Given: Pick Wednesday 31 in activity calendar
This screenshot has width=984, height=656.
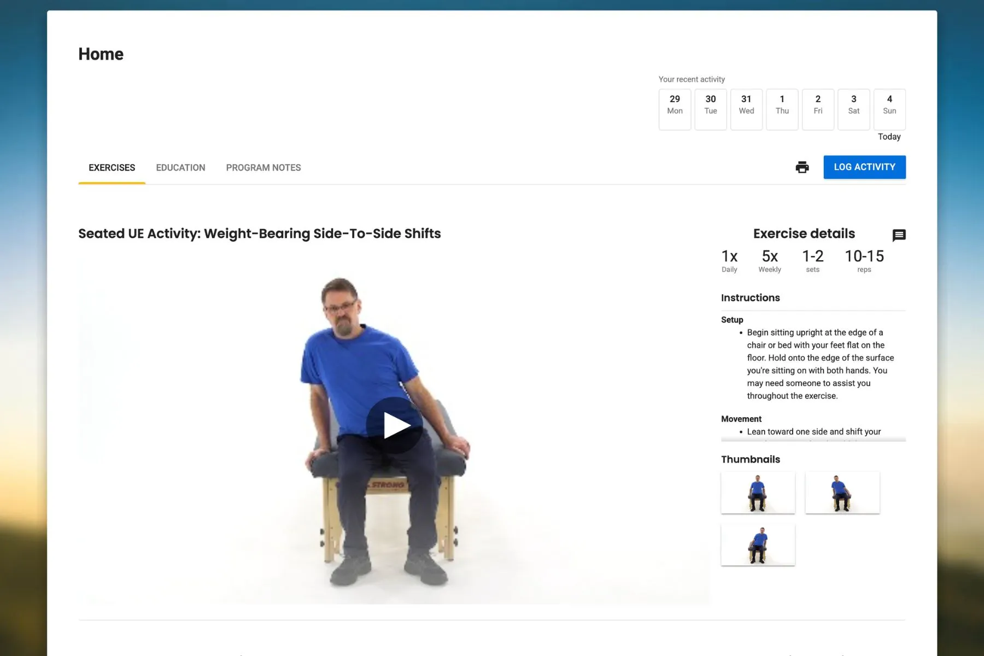Looking at the screenshot, I should pyautogui.click(x=746, y=109).
